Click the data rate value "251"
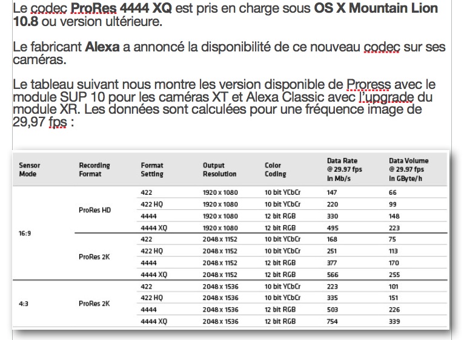The height and width of the screenshot is (340, 464). pyautogui.click(x=332, y=251)
